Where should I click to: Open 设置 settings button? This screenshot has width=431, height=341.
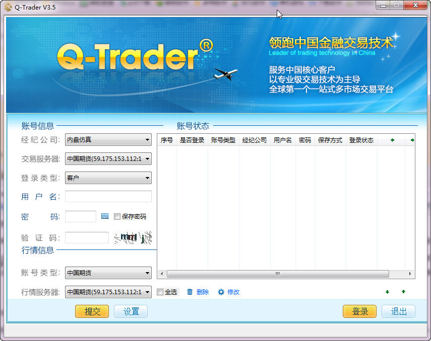tap(131, 311)
